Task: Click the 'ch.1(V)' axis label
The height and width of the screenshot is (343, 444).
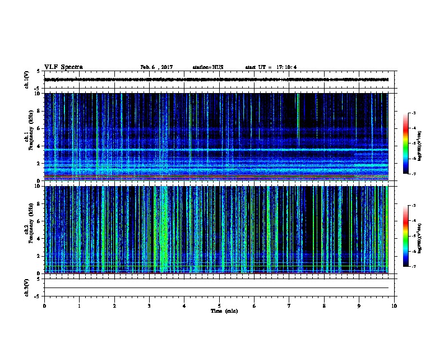Action: coord(27,80)
